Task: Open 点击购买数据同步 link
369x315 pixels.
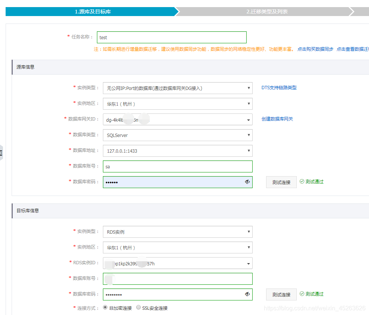Action: pos(315,49)
